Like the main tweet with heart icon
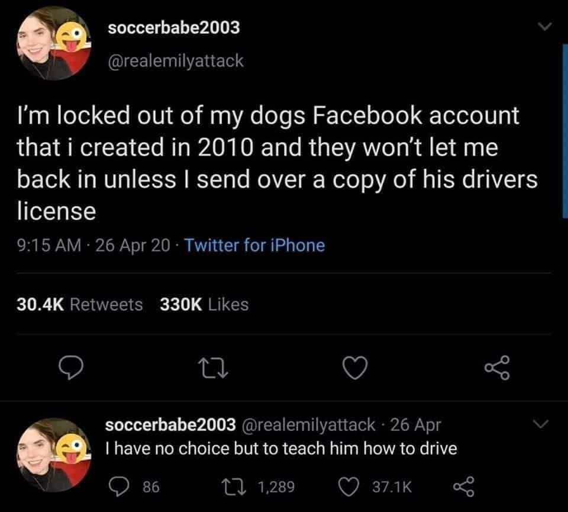The height and width of the screenshot is (512, 568). pyautogui.click(x=356, y=369)
